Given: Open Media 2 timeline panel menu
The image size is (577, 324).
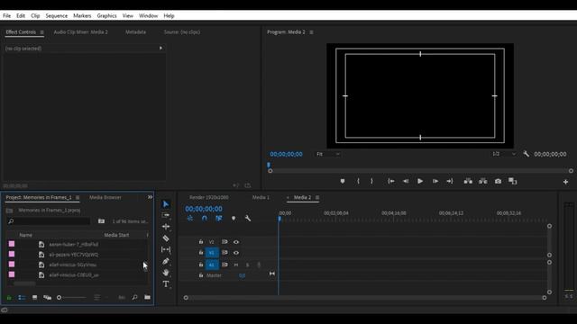Looking at the screenshot, I should pos(317,198).
